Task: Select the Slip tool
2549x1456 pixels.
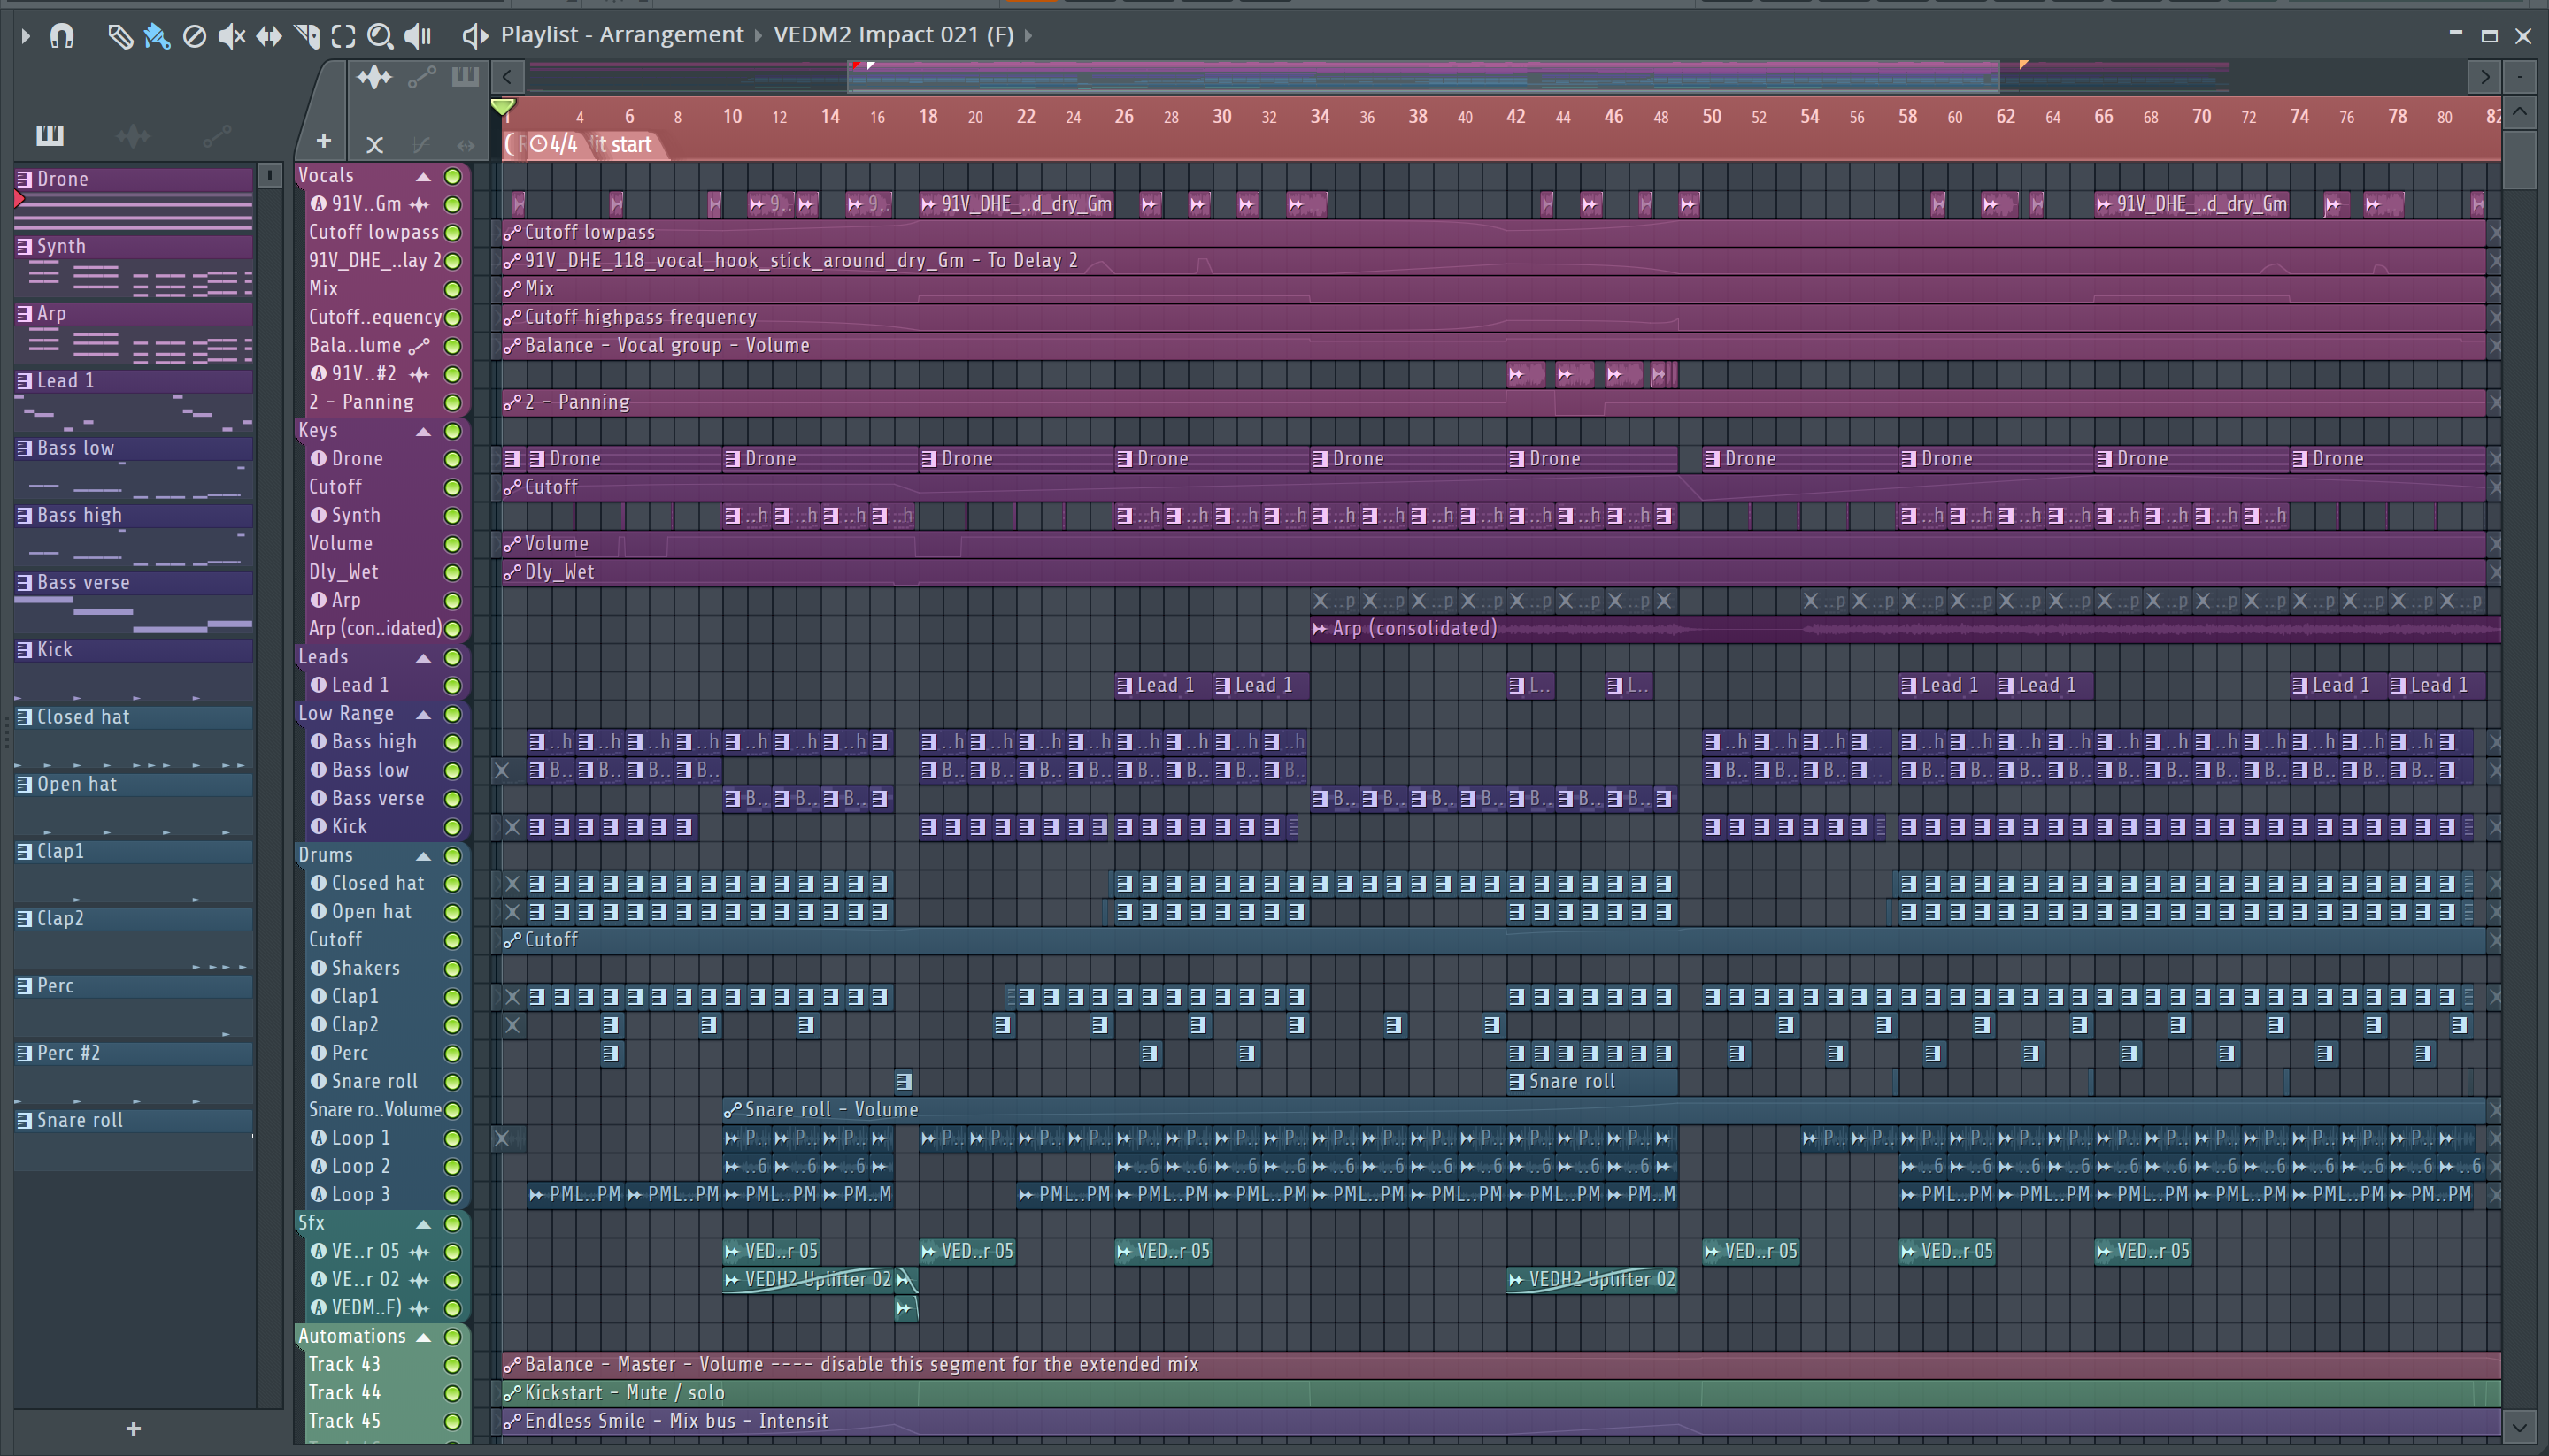Action: [x=268, y=36]
